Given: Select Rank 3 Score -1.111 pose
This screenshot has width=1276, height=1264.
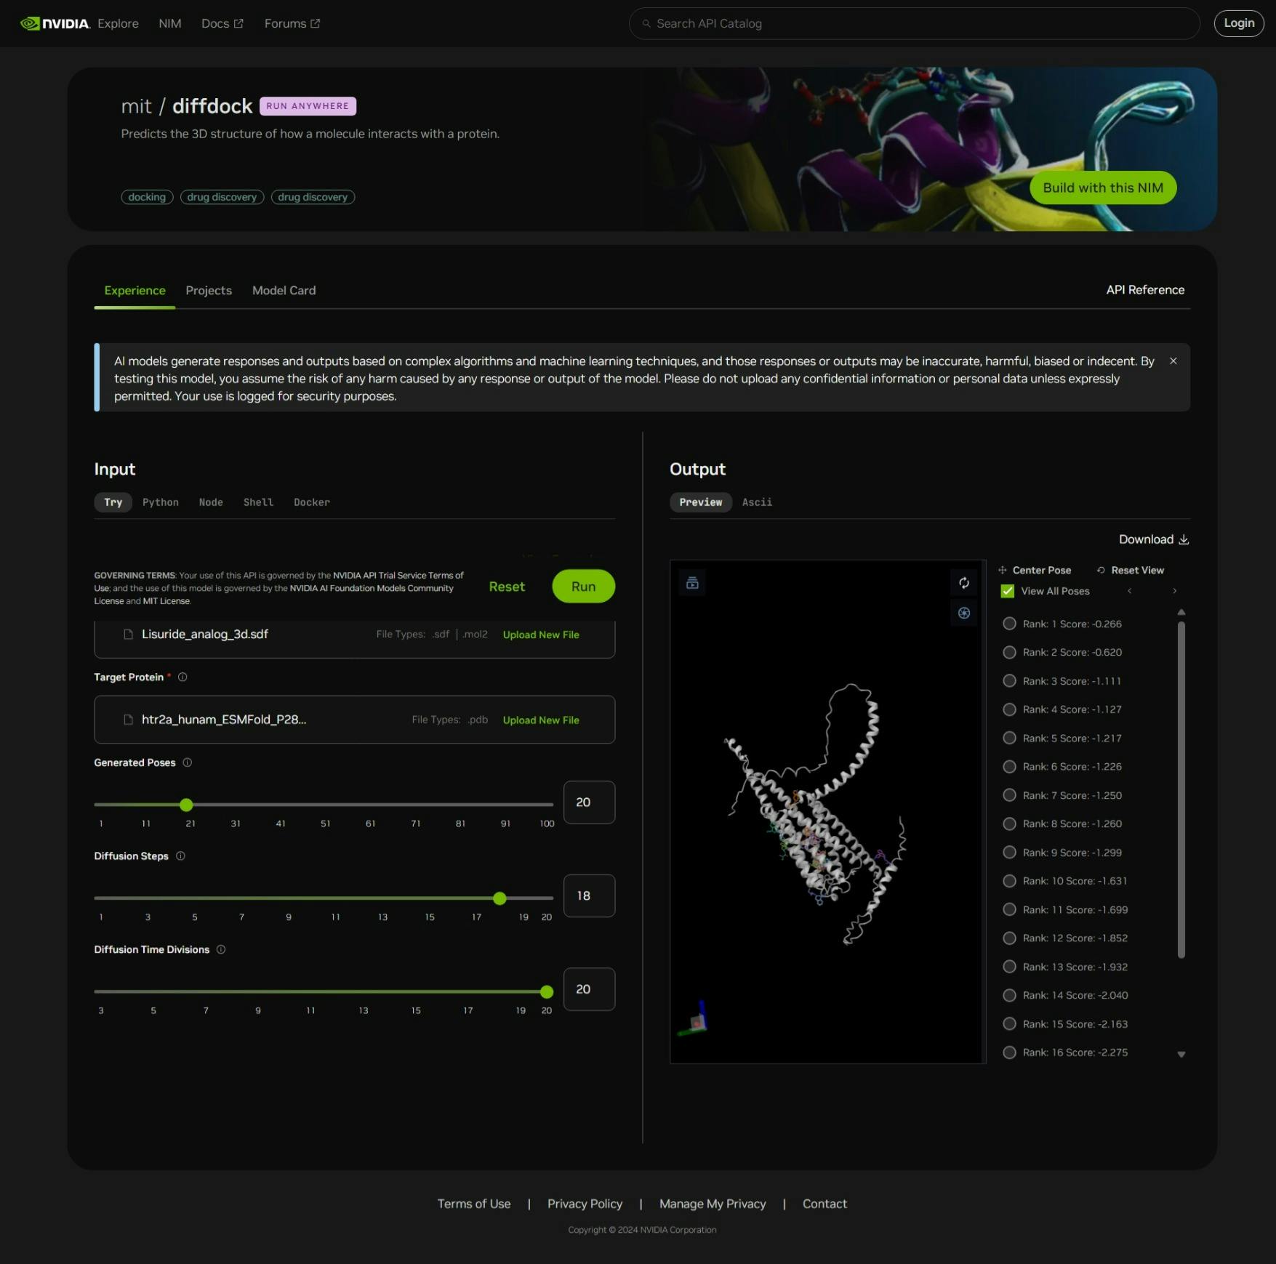Looking at the screenshot, I should [x=1009, y=681].
